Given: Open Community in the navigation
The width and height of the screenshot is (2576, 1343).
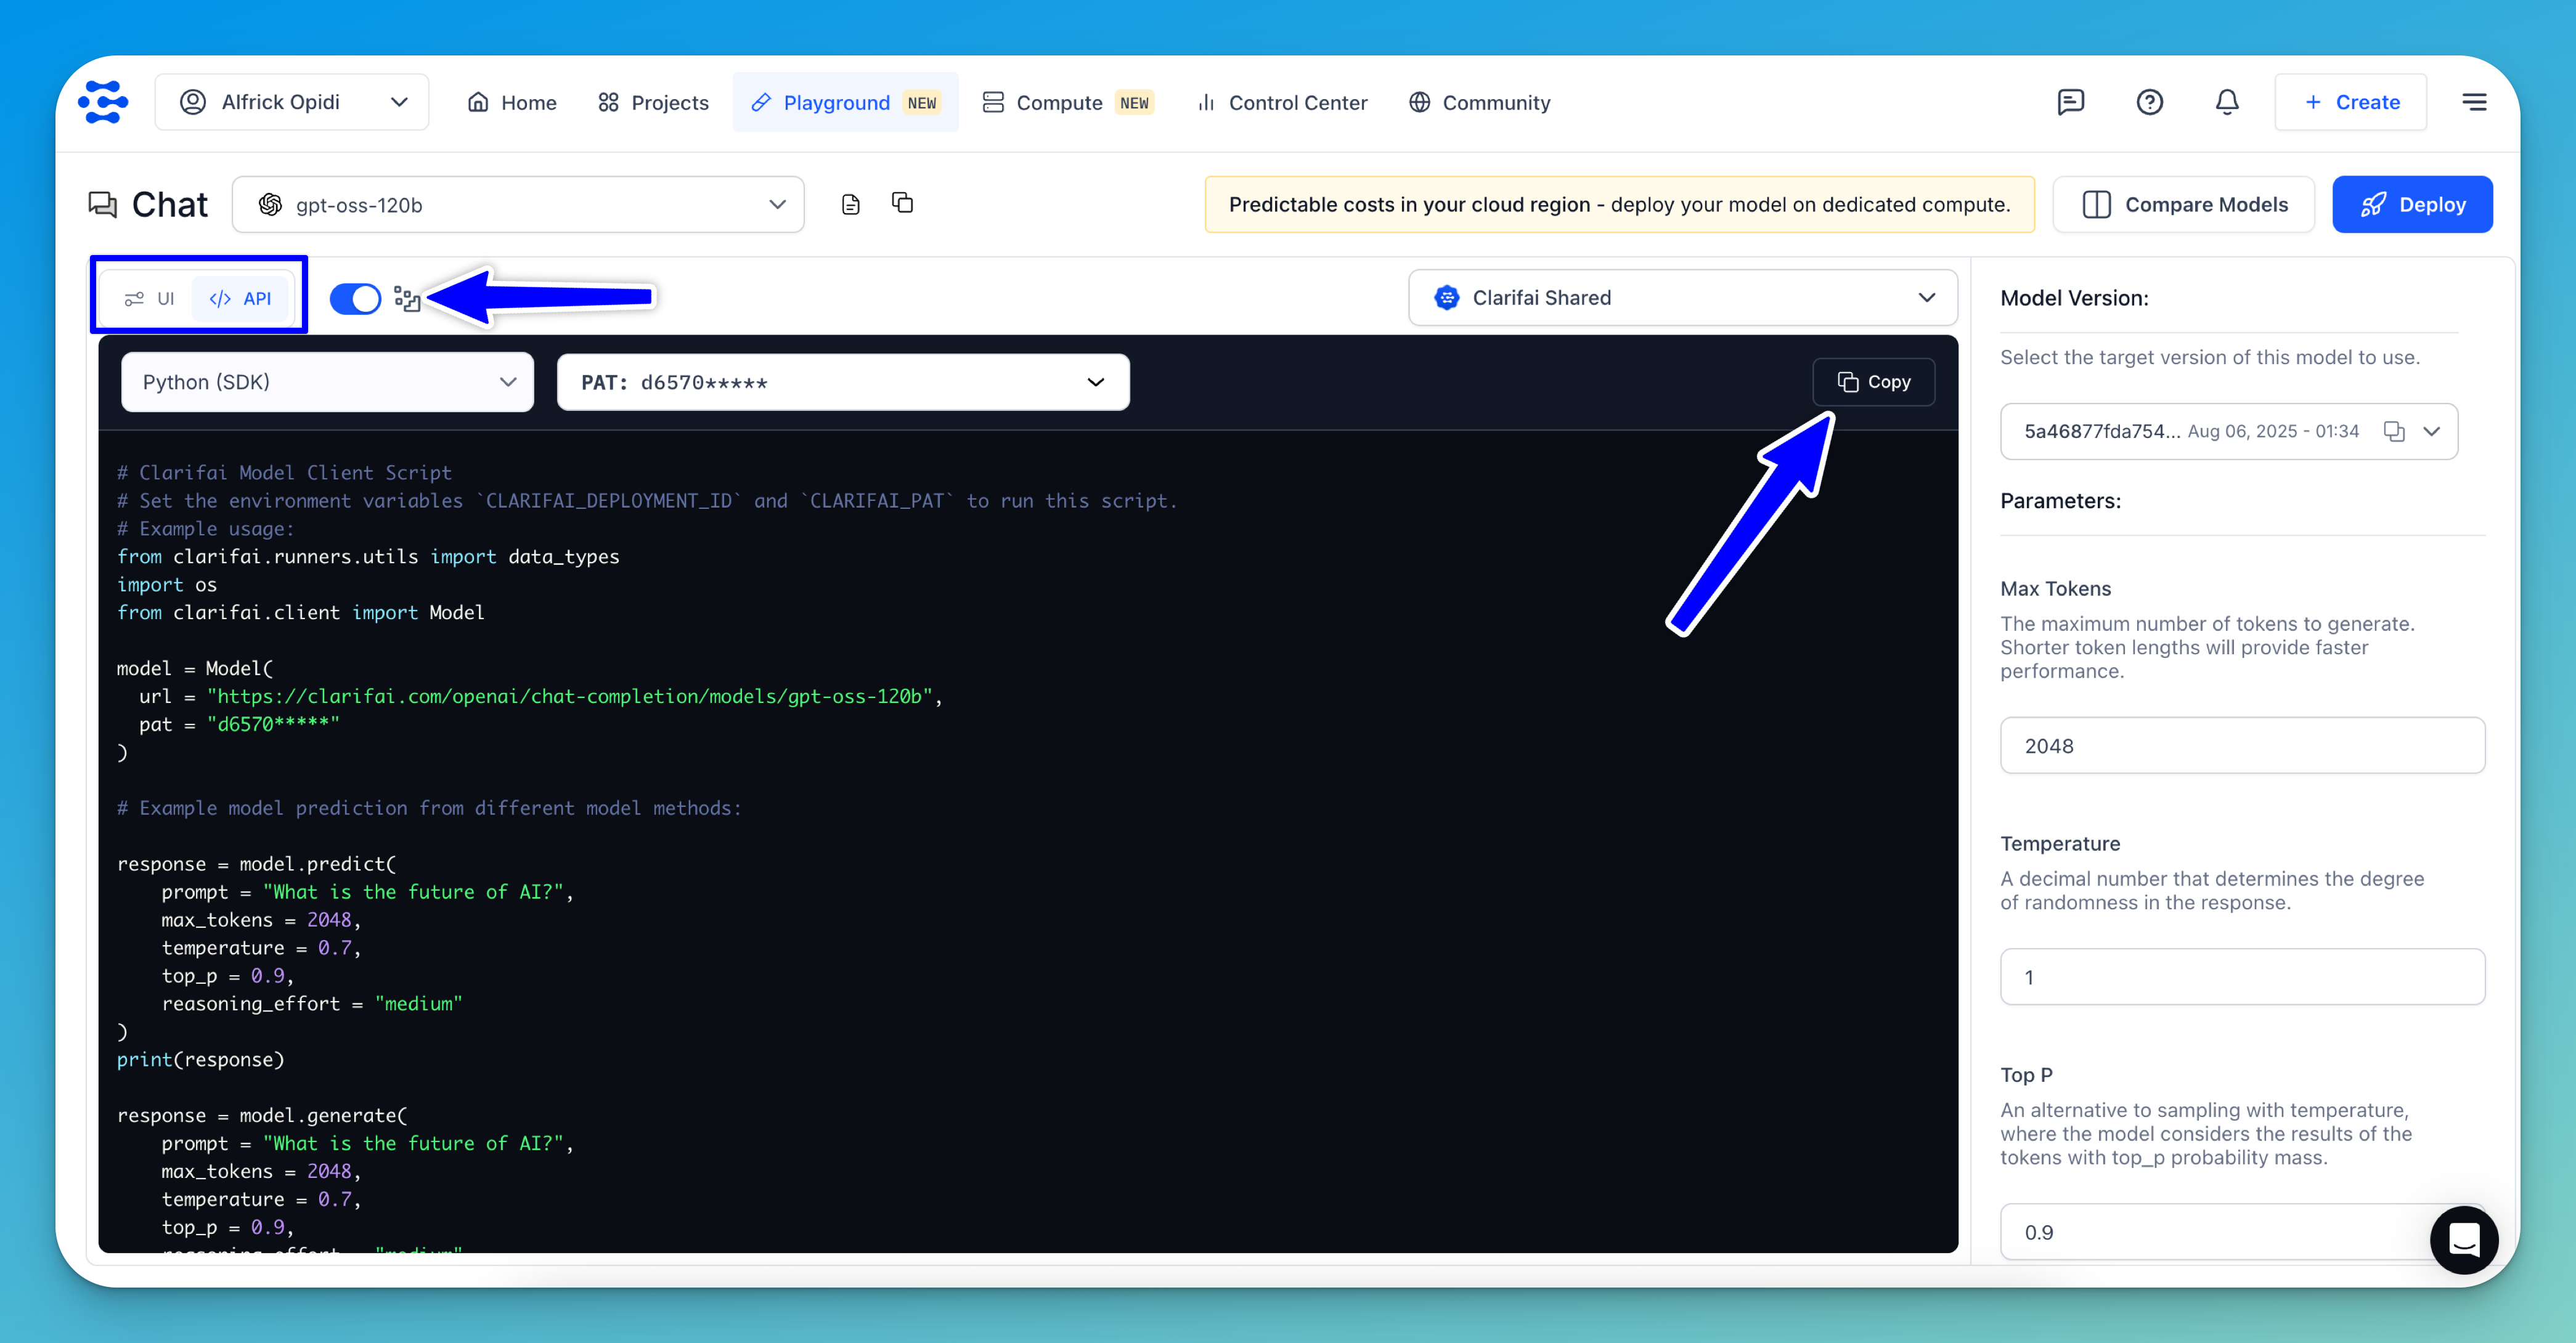Looking at the screenshot, I should click(1480, 102).
